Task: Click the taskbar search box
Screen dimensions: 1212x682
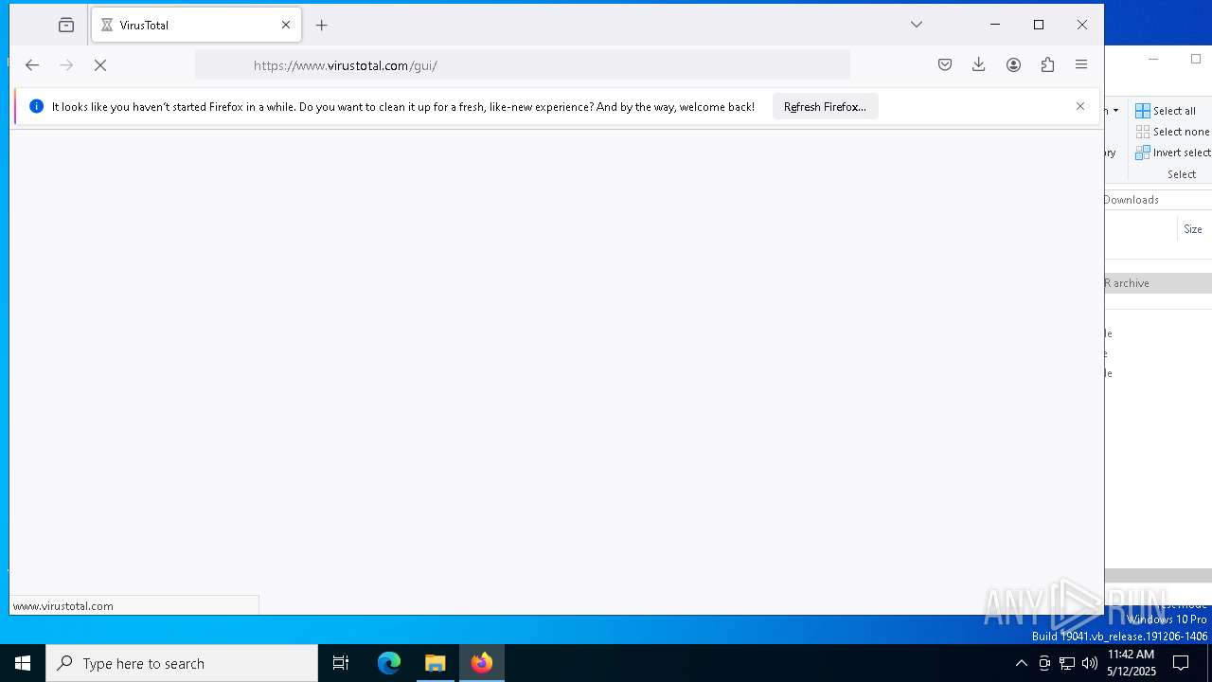Action: point(182,663)
